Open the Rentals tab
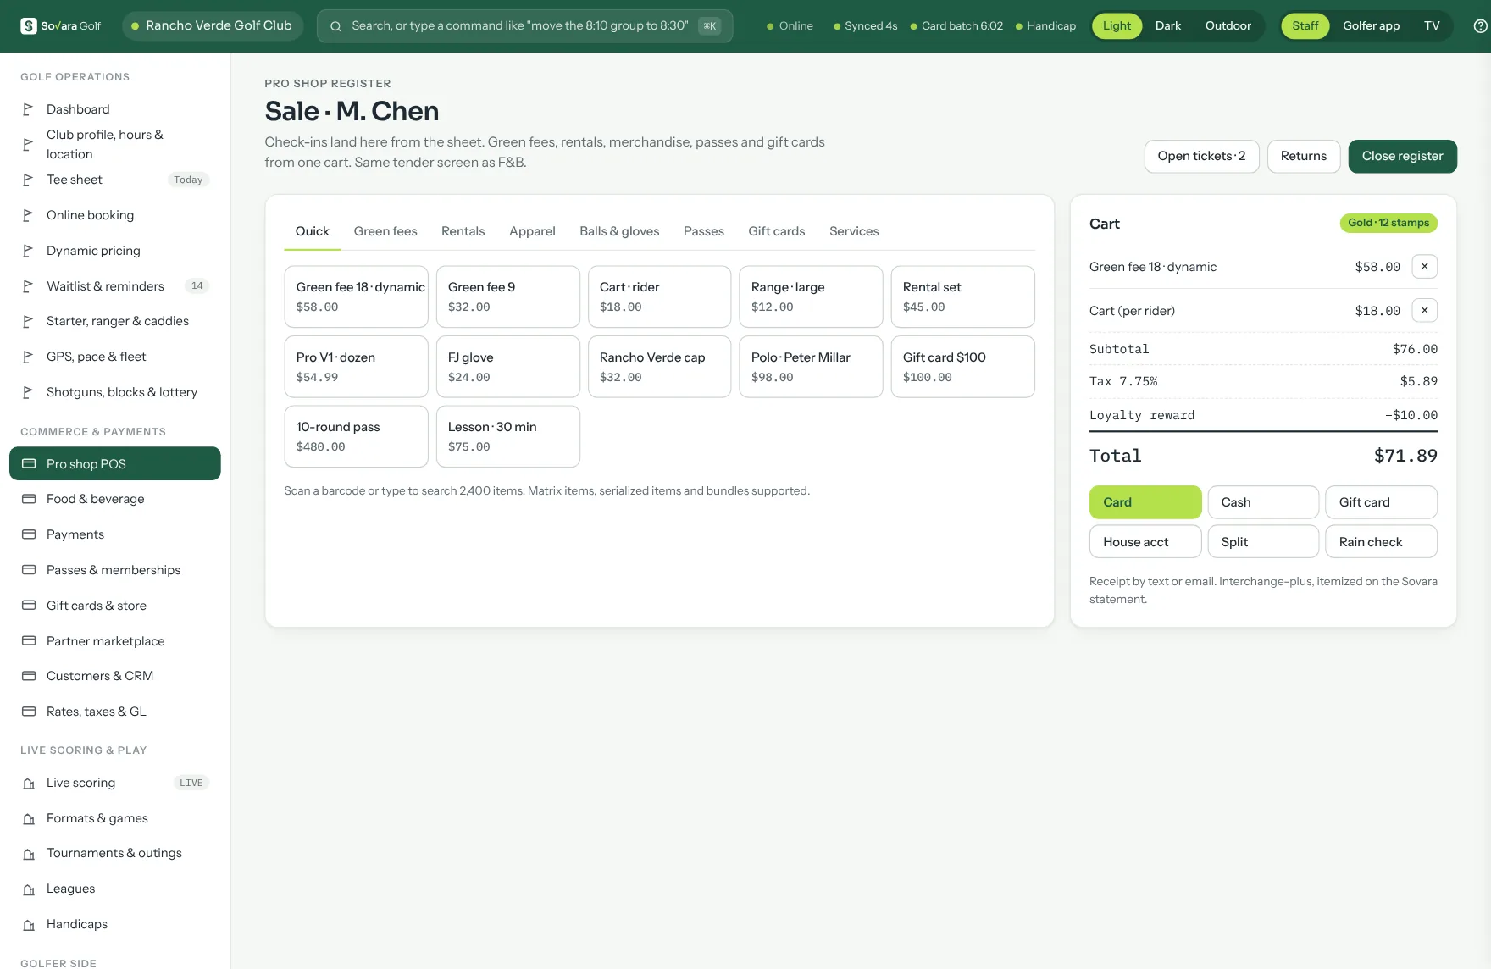The width and height of the screenshot is (1491, 969). (x=463, y=231)
